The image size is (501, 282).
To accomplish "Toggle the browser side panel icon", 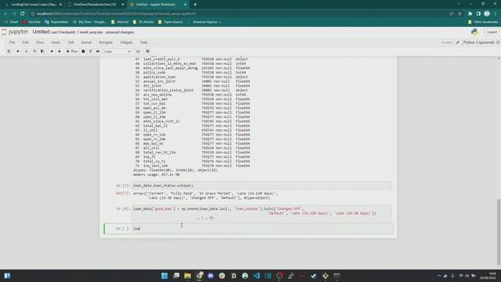I will (x=478, y=14).
